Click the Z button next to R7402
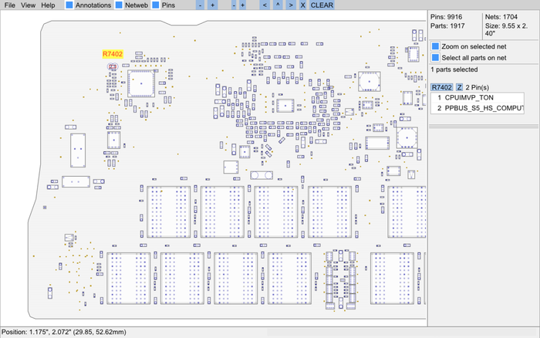Image resolution: width=540 pixels, height=338 pixels. point(459,87)
